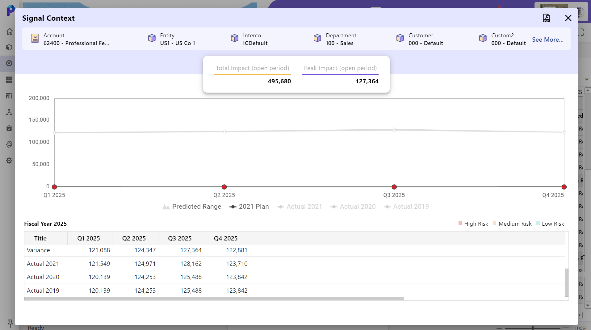Show Actual 2020 series in chart
The image size is (591, 330).
pos(353,207)
